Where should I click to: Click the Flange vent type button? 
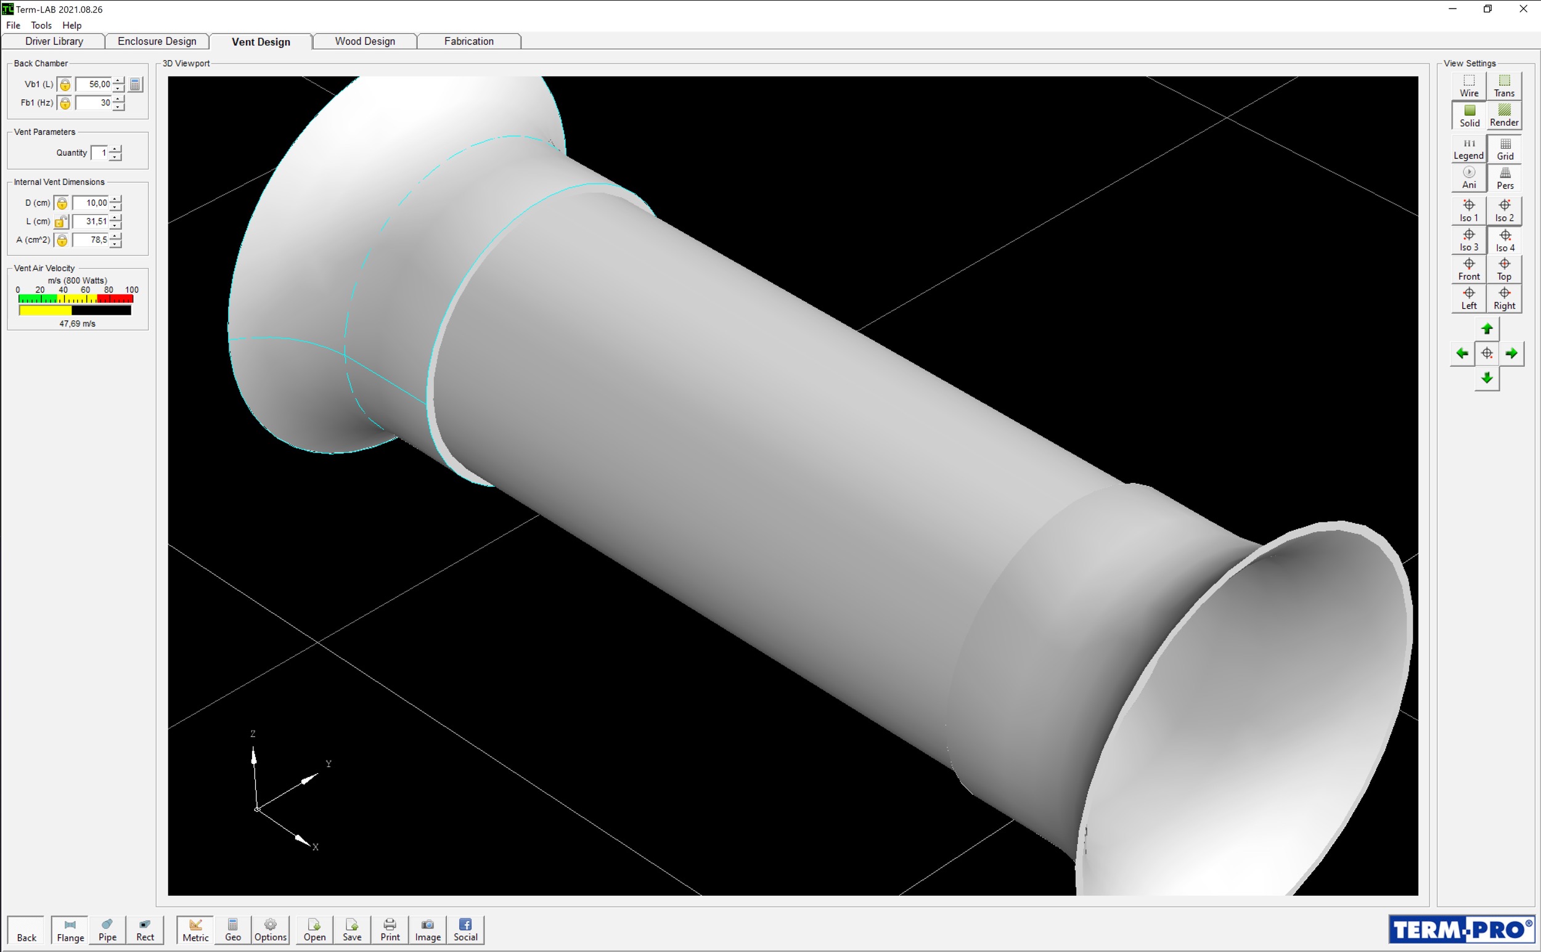70,929
